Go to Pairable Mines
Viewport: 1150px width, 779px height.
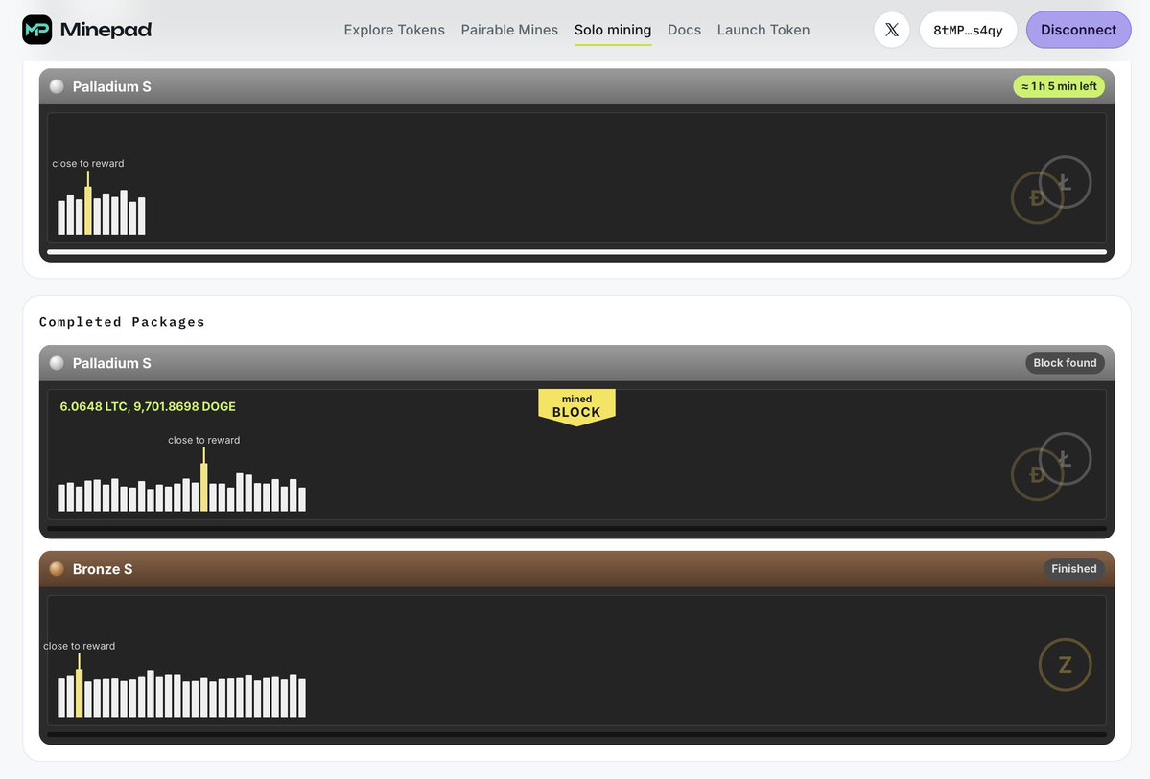tap(509, 30)
